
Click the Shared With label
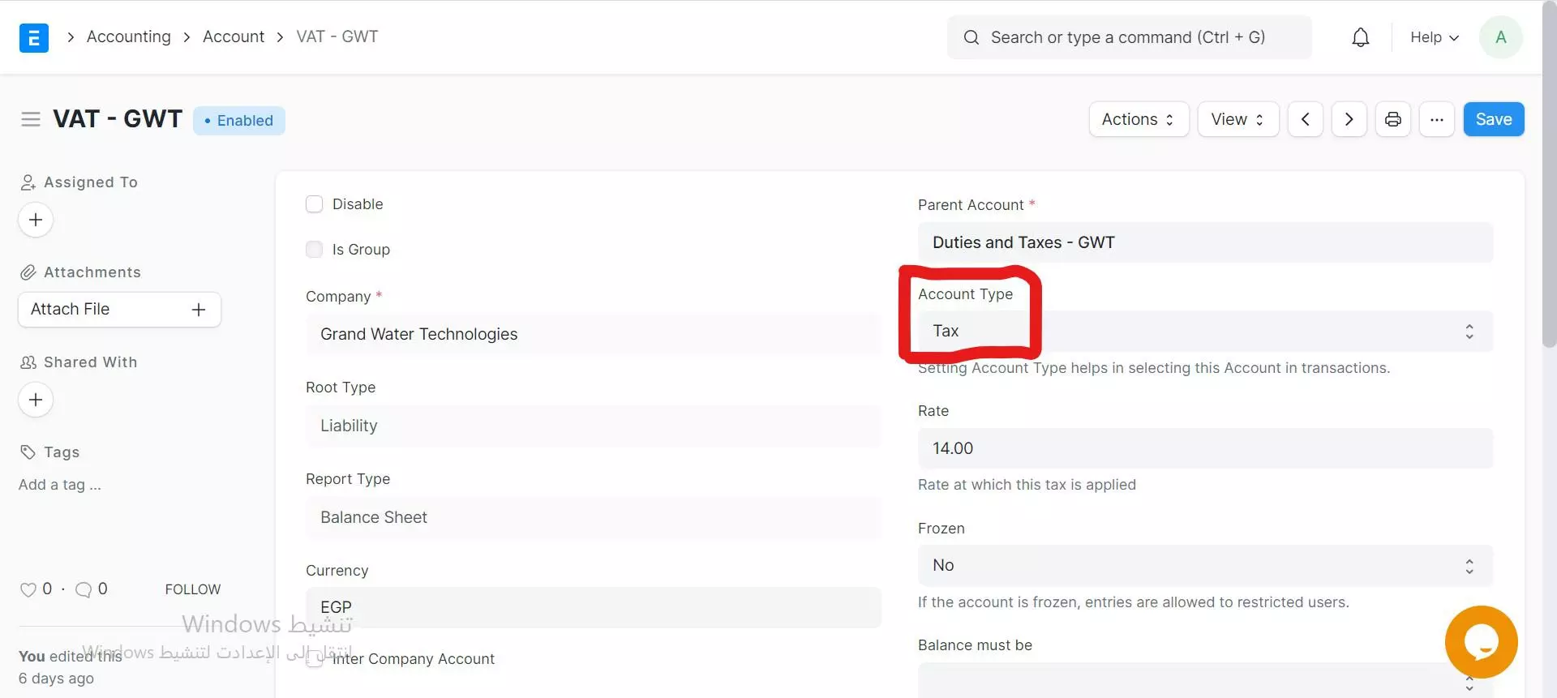click(x=91, y=362)
